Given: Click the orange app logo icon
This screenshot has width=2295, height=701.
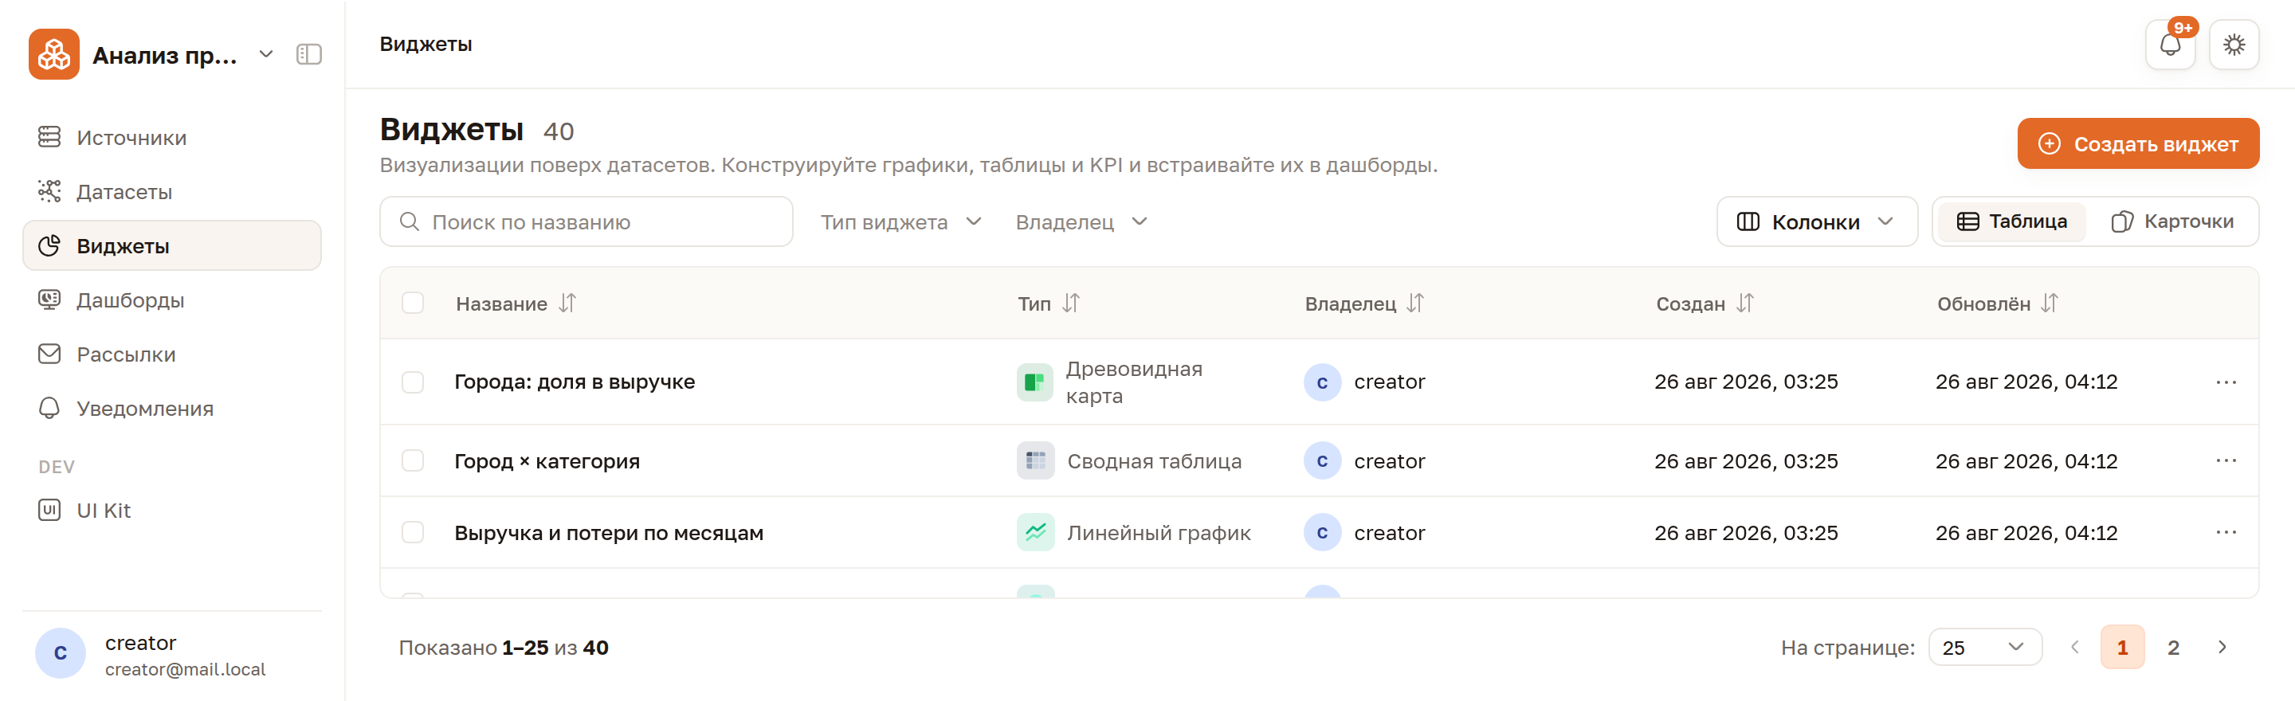Looking at the screenshot, I should (x=53, y=54).
